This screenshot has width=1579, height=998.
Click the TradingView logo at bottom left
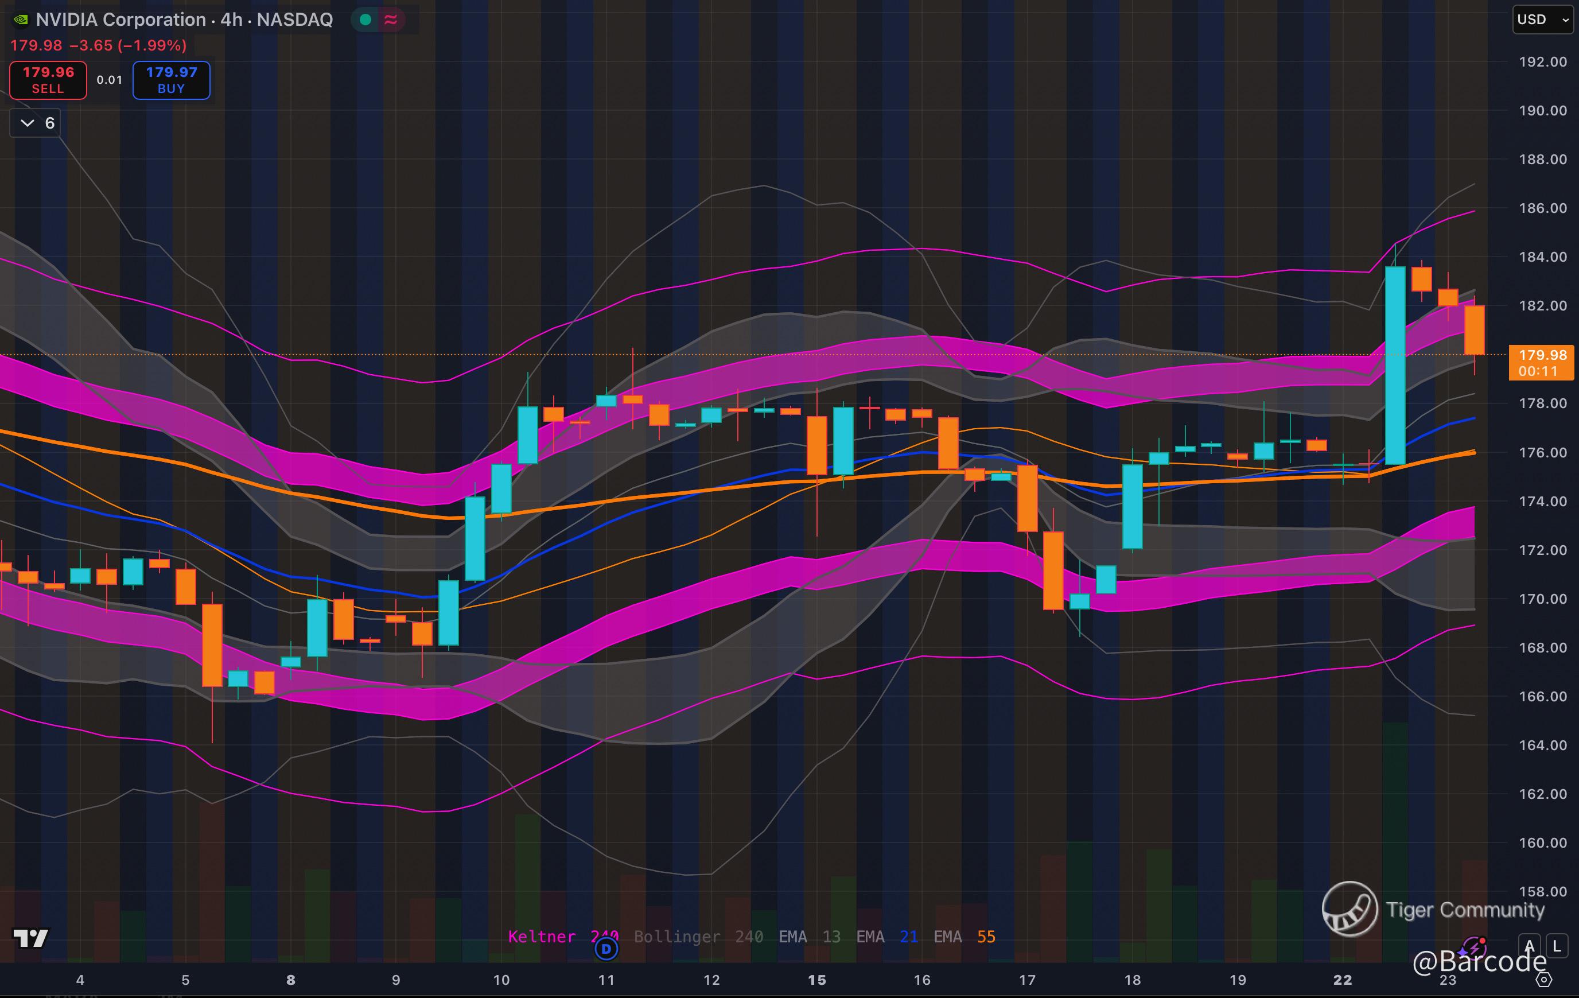click(x=31, y=938)
